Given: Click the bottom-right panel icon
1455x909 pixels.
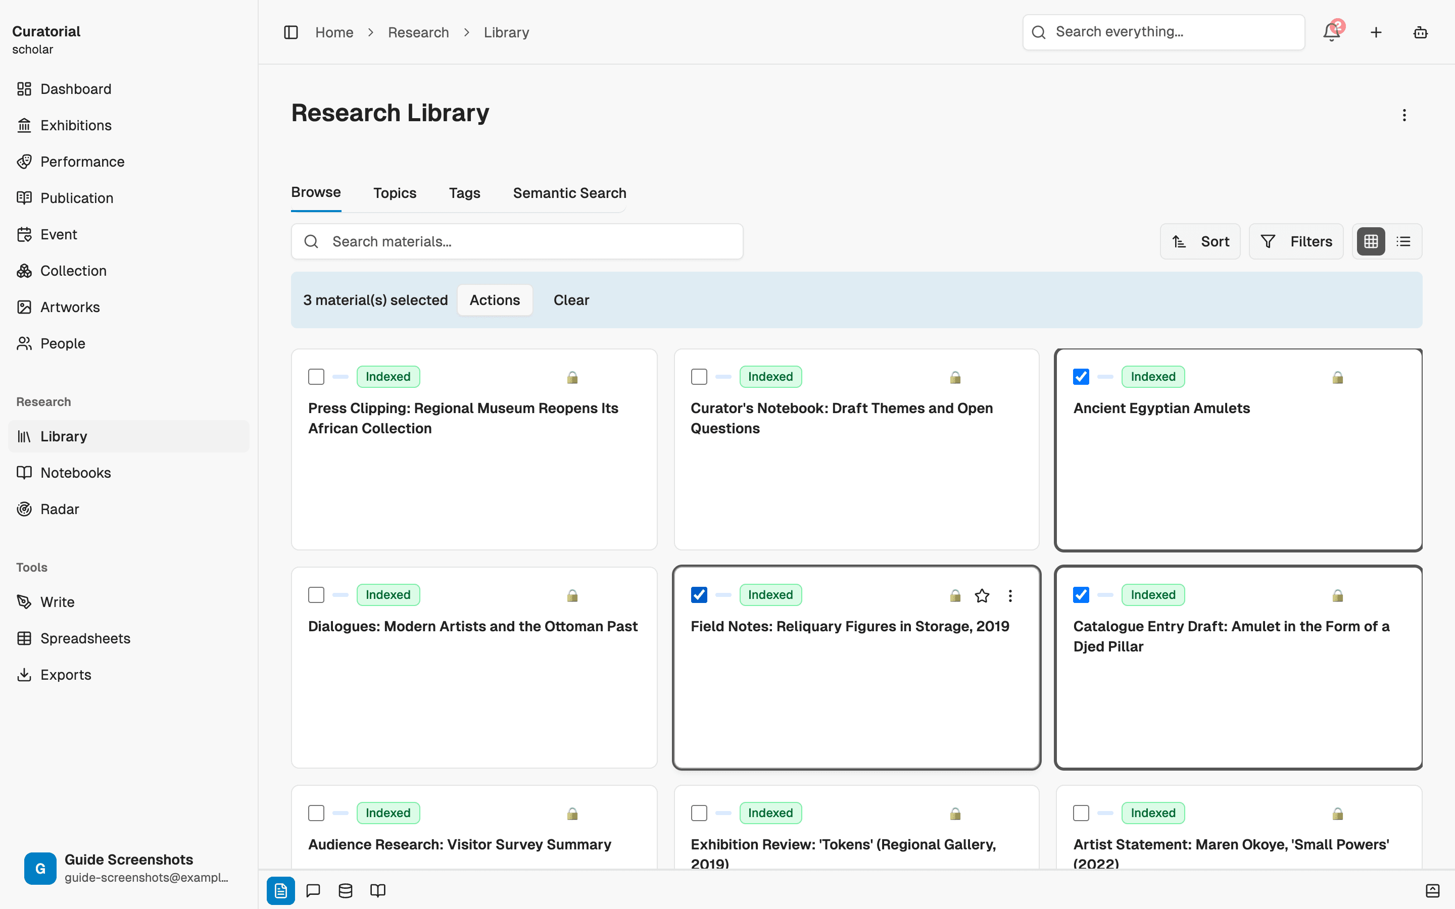Looking at the screenshot, I should point(1433,890).
